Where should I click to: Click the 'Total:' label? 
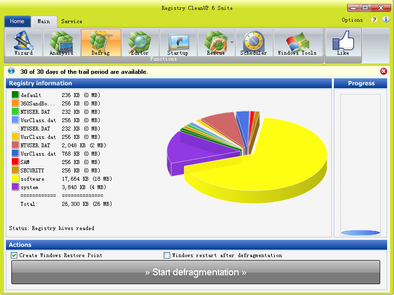point(29,204)
